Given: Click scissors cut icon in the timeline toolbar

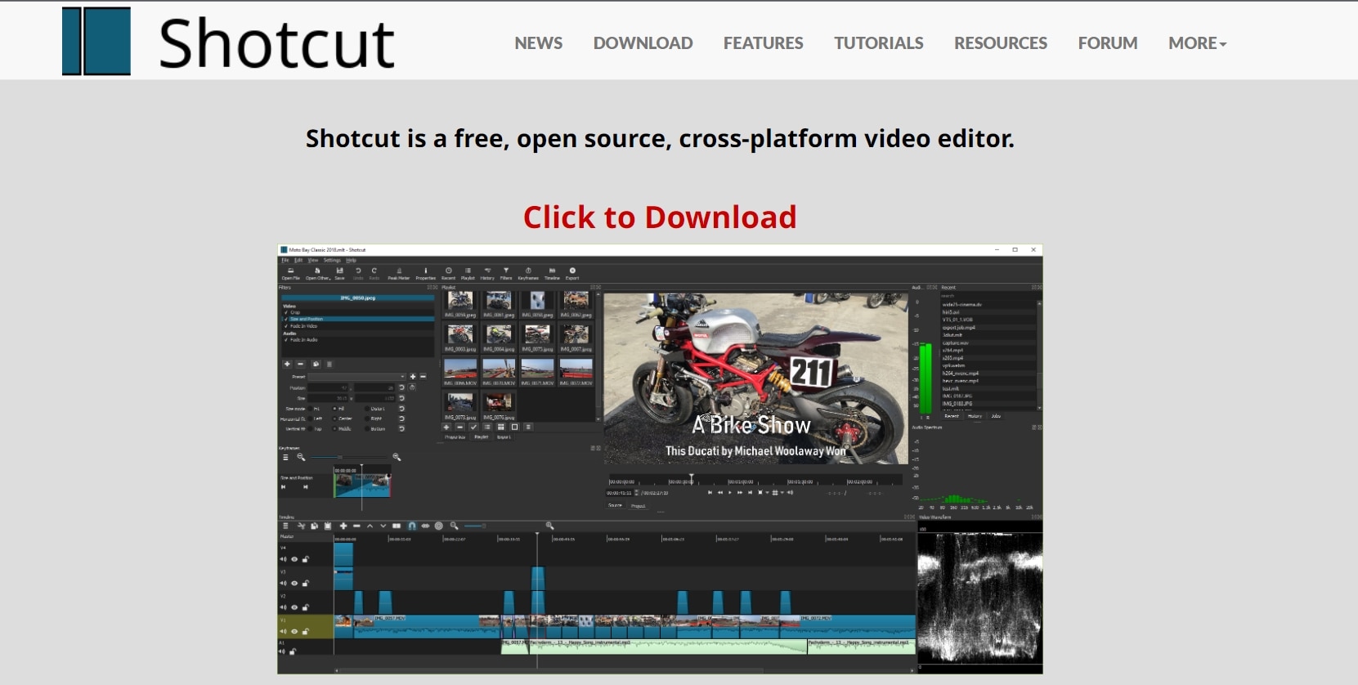Looking at the screenshot, I should (301, 526).
